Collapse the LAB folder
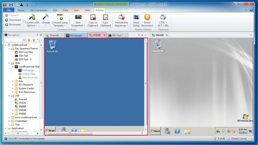Viewport: 258px width, 145px height. click(x=9, y=96)
